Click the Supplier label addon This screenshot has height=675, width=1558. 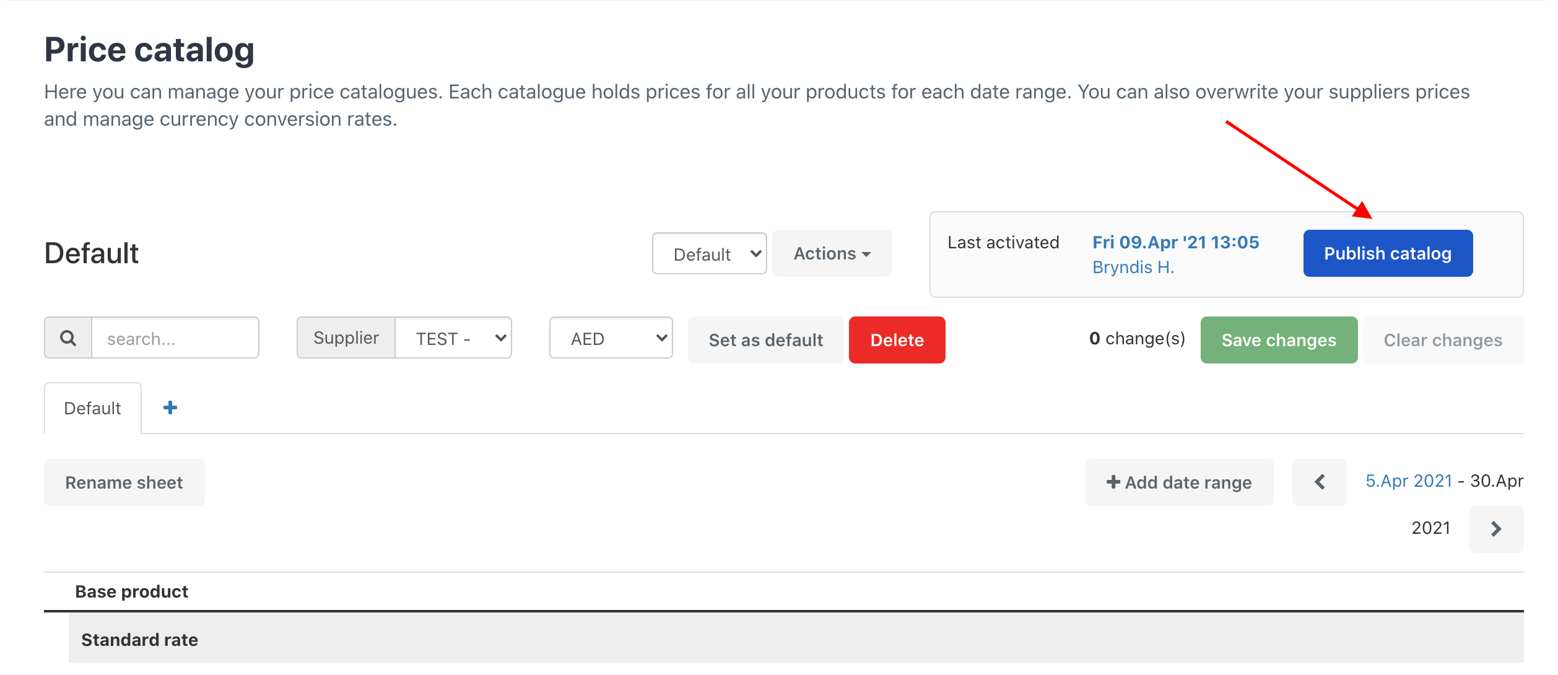click(346, 338)
